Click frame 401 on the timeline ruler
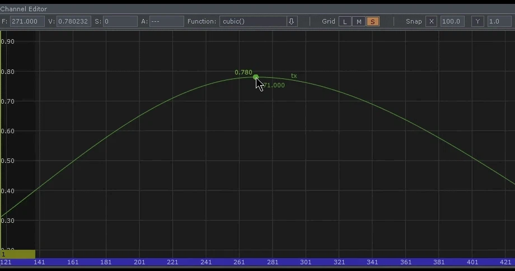The width and height of the screenshot is (515, 271). (472, 262)
